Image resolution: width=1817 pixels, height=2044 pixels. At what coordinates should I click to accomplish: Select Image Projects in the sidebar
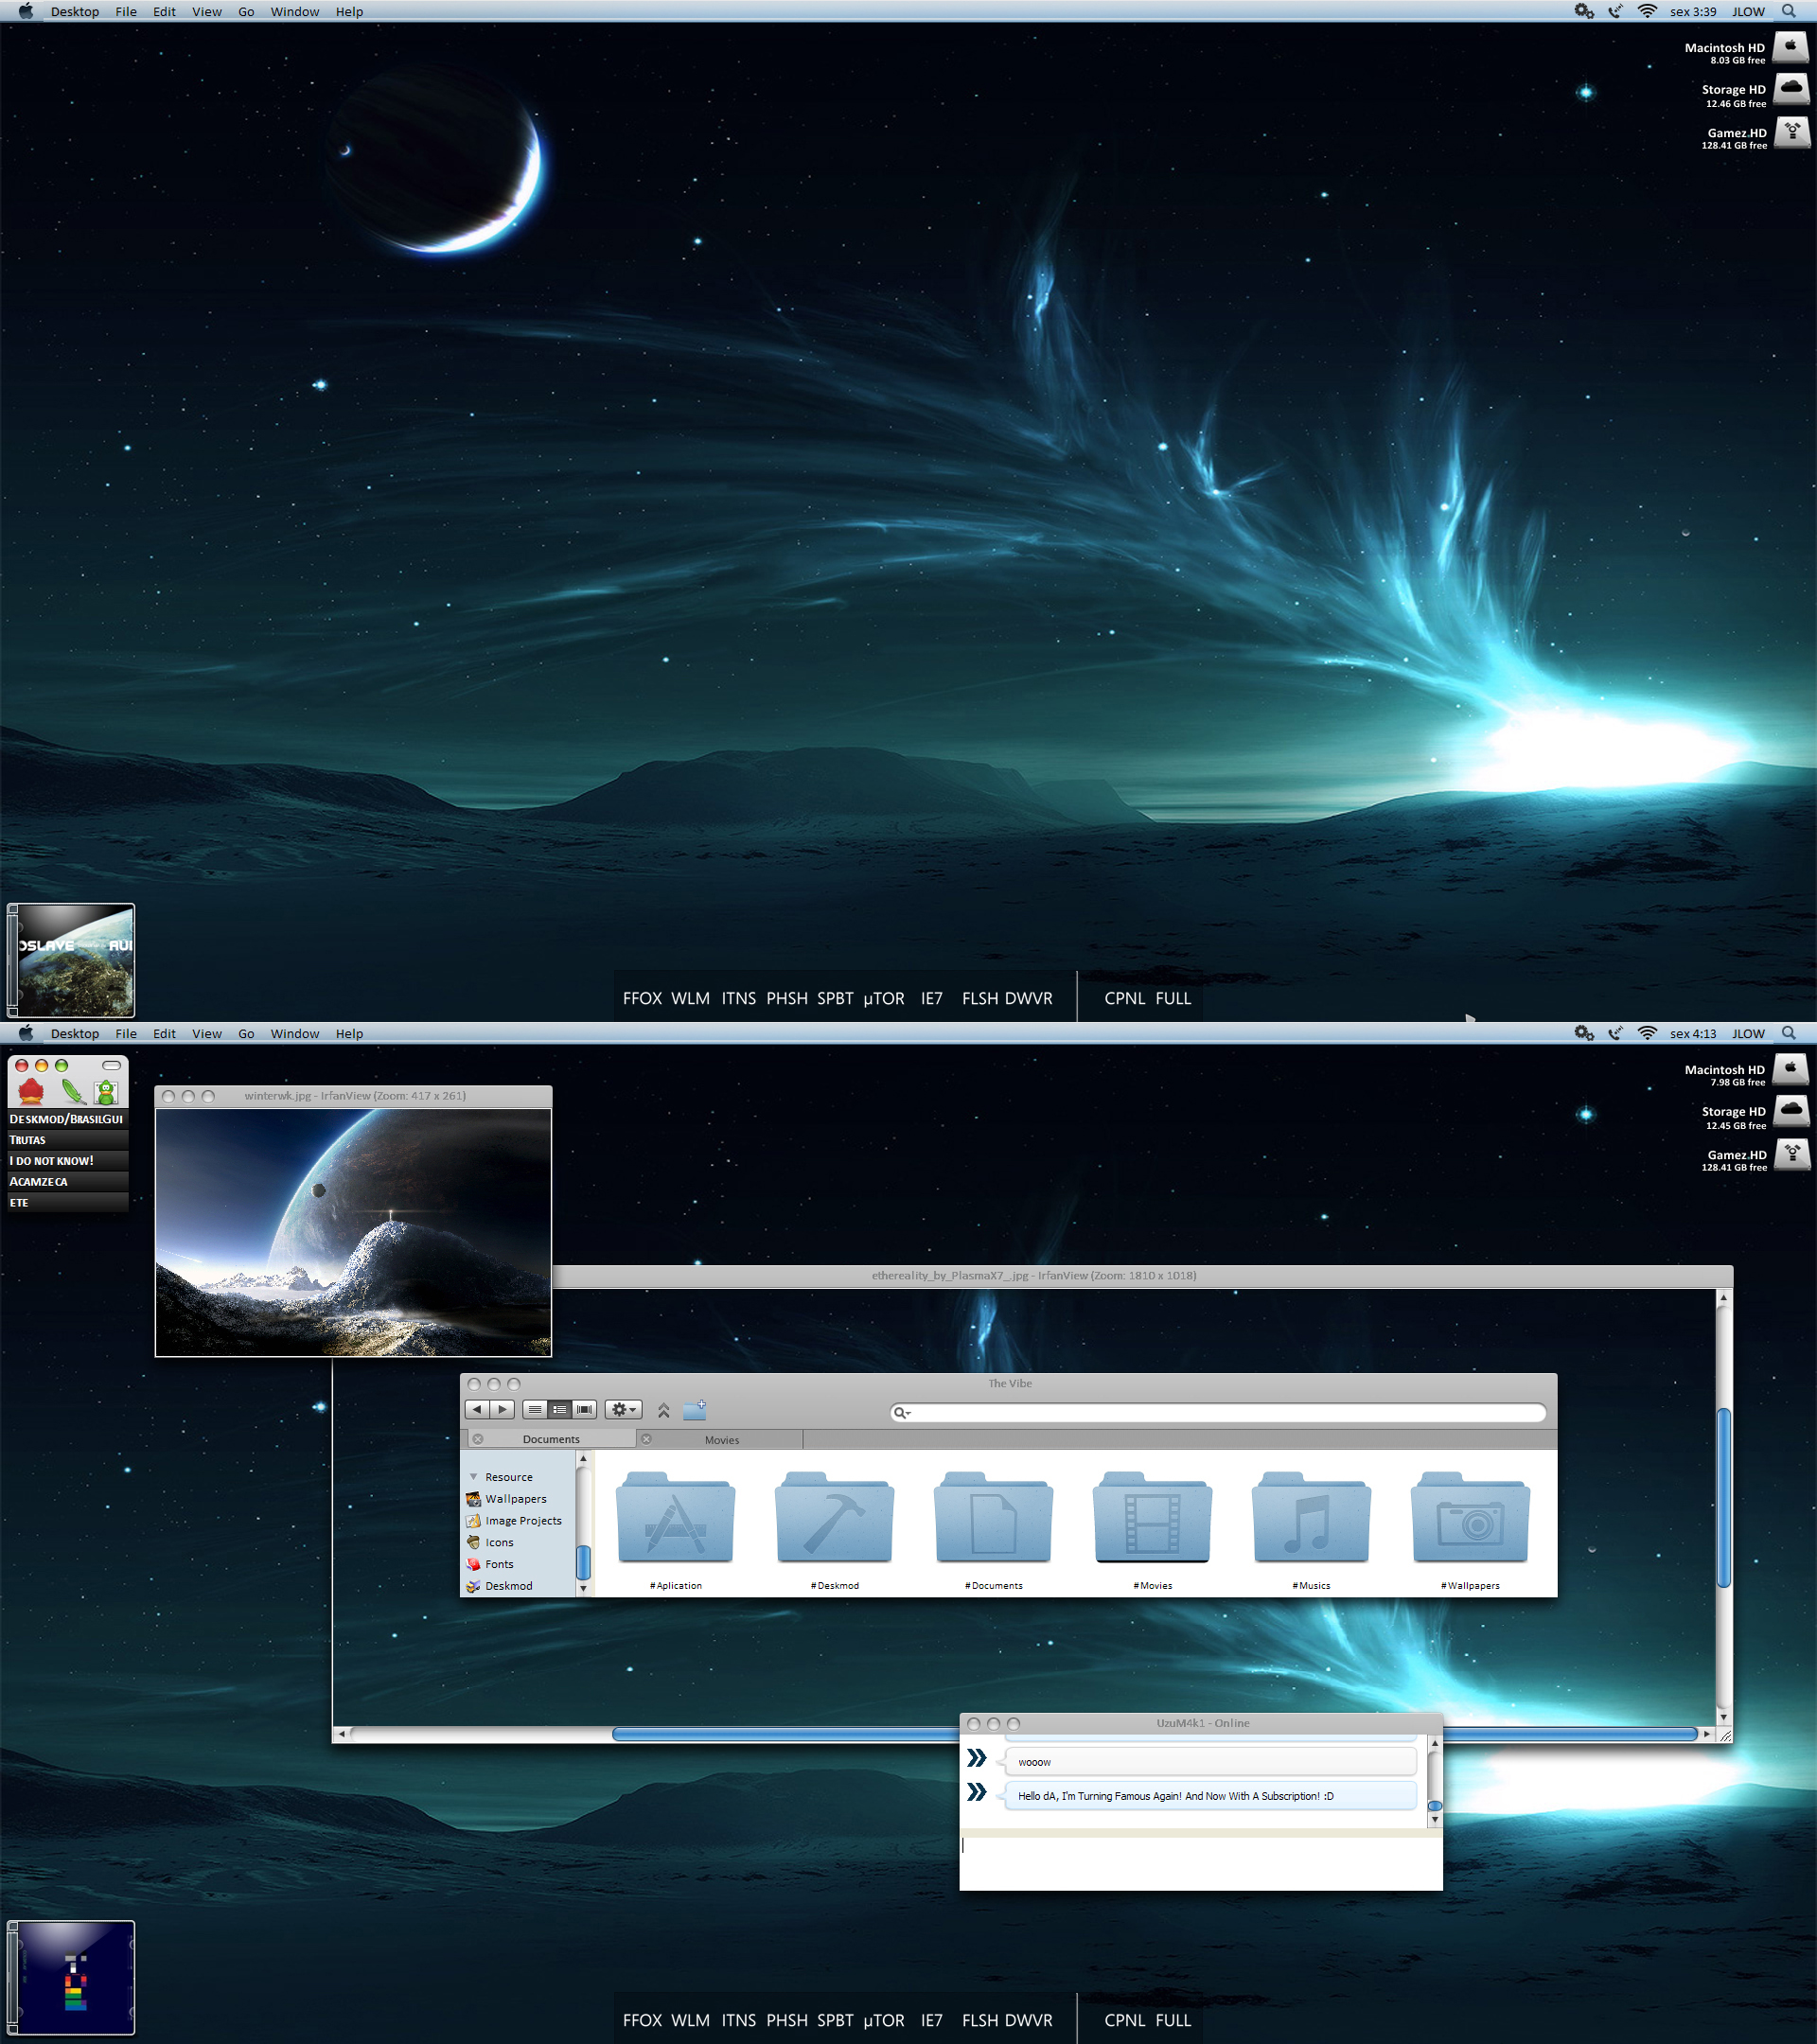(514, 1520)
